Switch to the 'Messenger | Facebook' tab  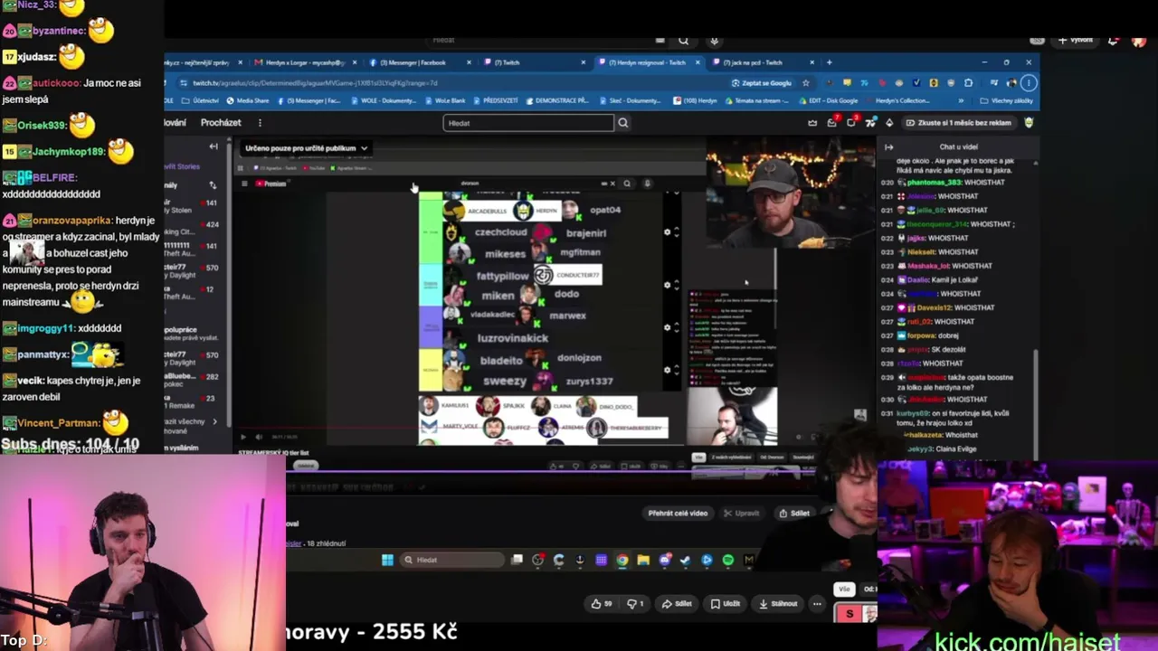(420, 62)
